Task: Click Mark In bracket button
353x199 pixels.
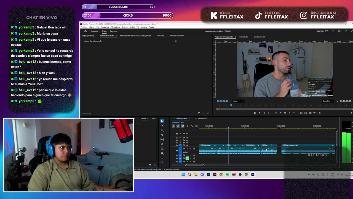Action: coord(264,113)
